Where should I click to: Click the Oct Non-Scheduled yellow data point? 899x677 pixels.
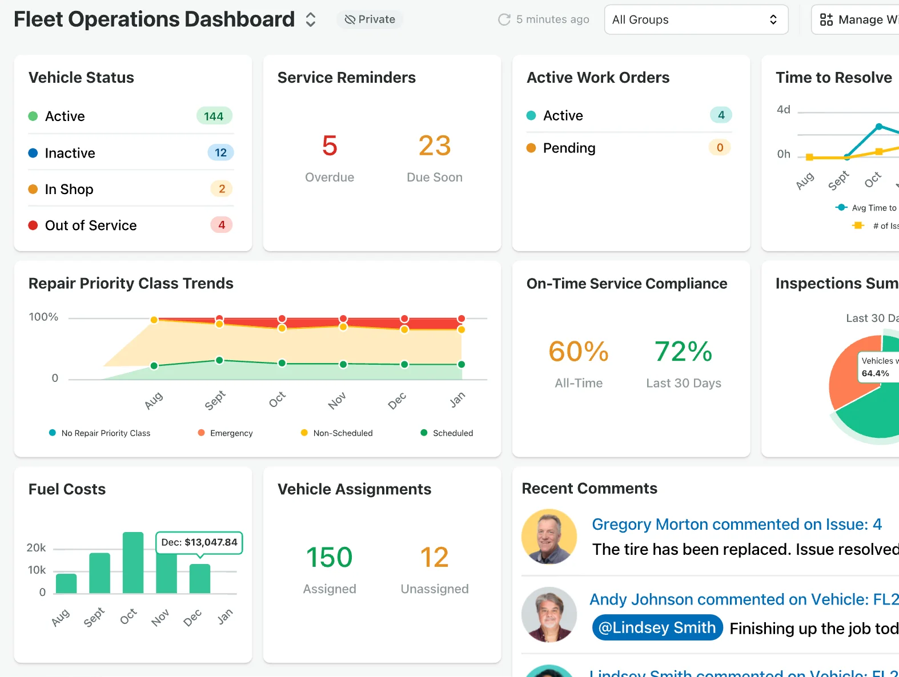(282, 328)
